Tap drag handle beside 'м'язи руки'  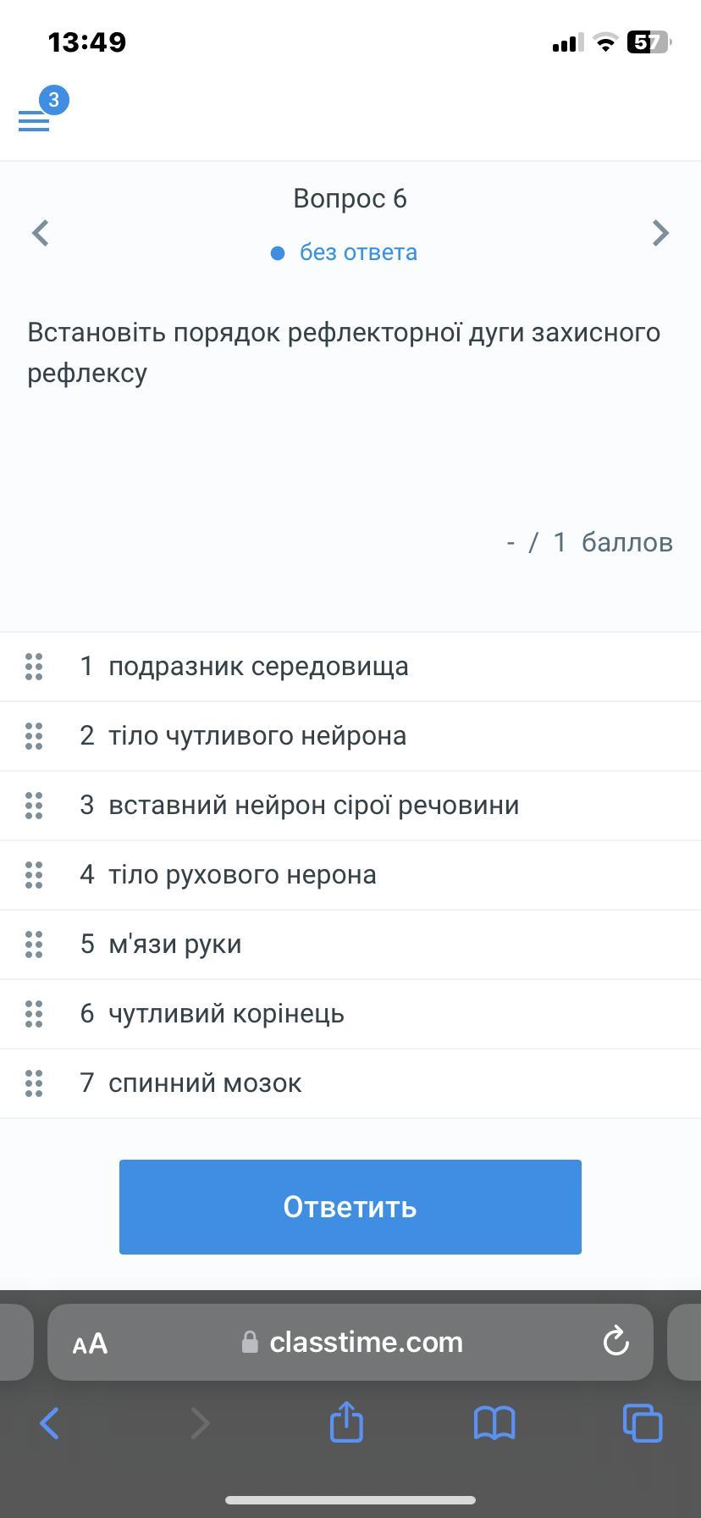coord(34,945)
